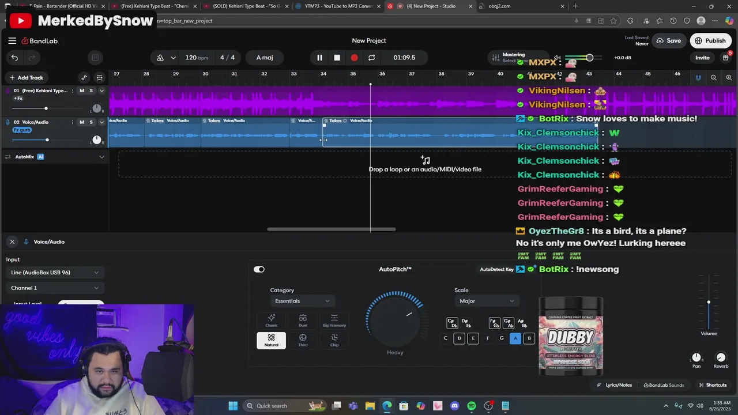This screenshot has height=415, width=738.
Task: Toggle track height collapse icon
Action: (x=100, y=77)
